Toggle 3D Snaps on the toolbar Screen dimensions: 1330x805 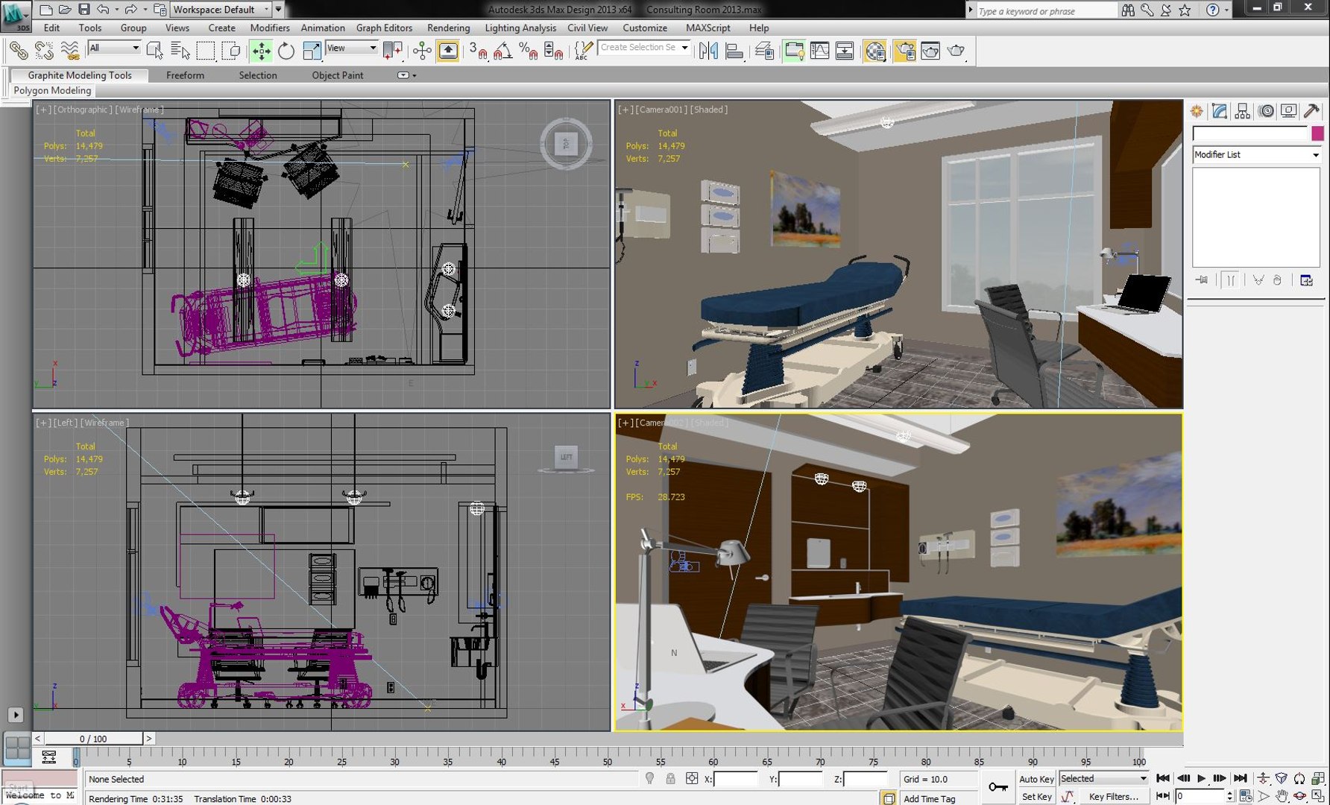point(478,51)
